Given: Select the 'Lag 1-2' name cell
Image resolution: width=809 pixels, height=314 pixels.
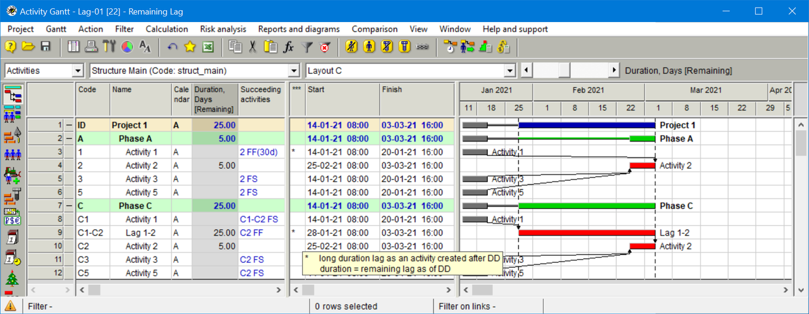Looking at the screenshot, I should click(x=141, y=233).
